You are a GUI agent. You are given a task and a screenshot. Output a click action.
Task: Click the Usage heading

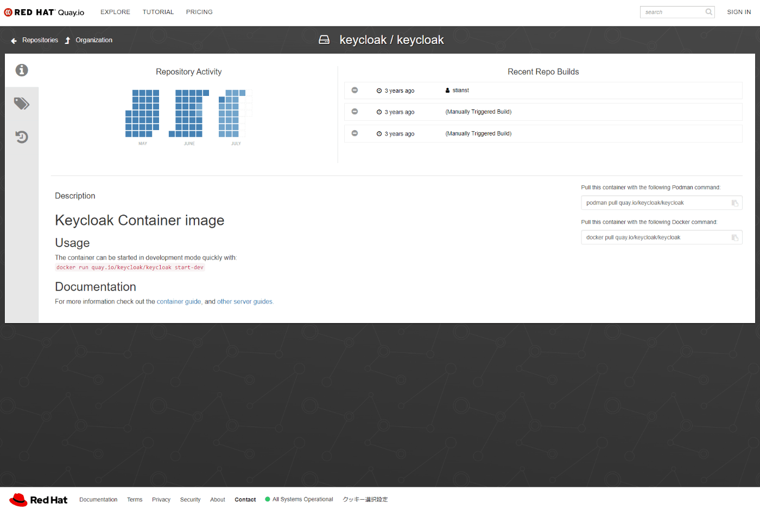72,243
